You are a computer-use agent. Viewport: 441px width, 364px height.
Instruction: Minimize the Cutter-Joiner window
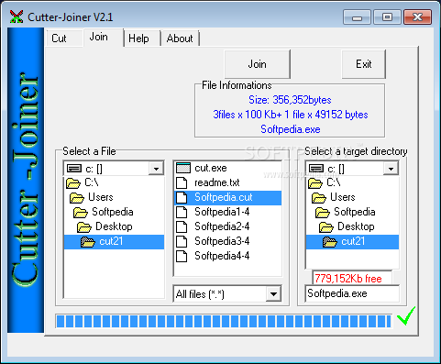(x=357, y=17)
